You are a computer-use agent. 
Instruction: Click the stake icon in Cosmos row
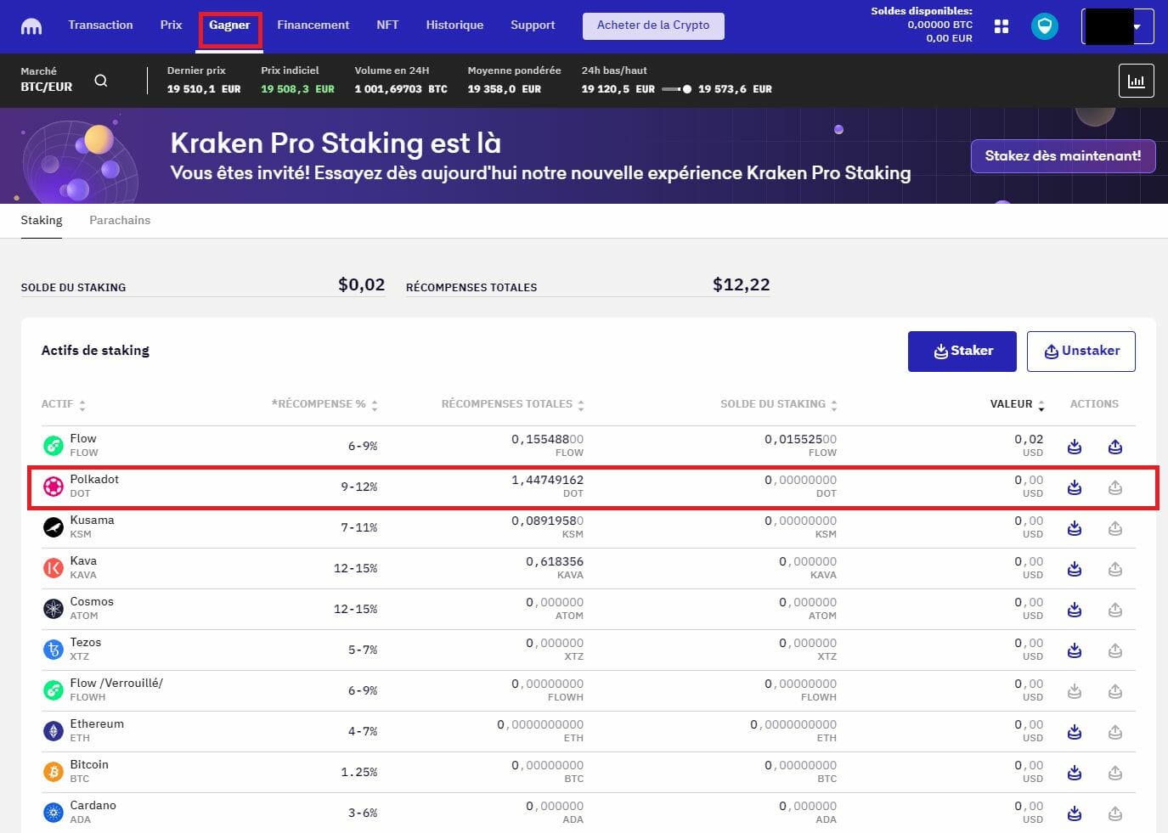[x=1075, y=610]
